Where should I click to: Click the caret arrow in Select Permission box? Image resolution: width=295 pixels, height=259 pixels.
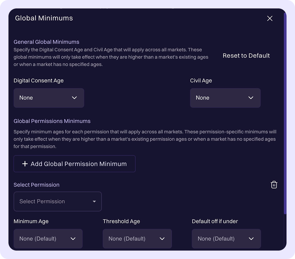pyautogui.click(x=94, y=202)
